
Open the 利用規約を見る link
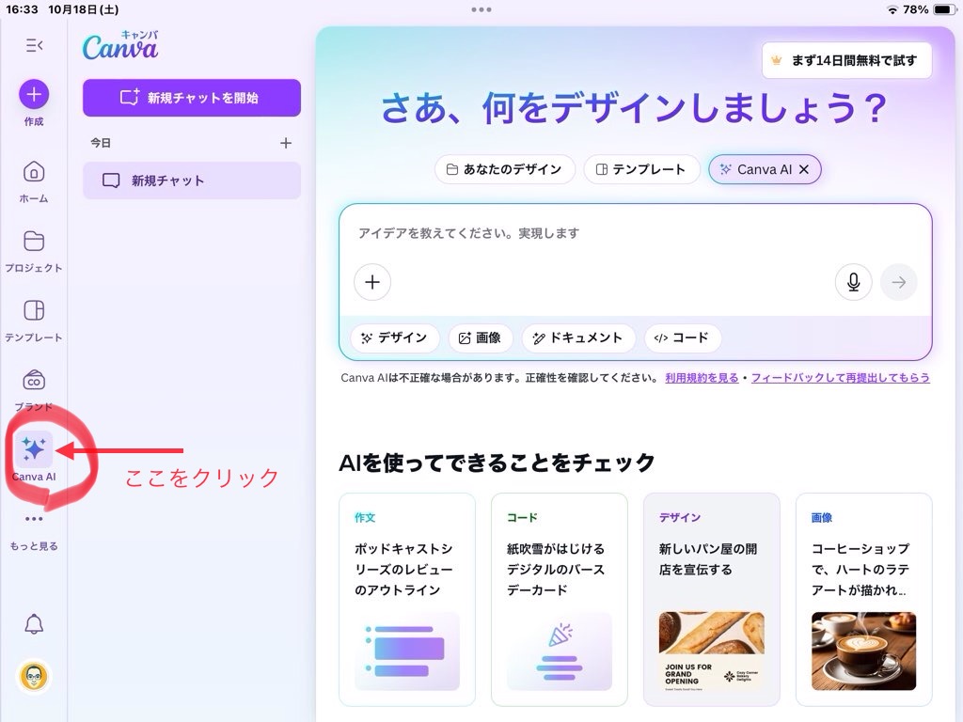pyautogui.click(x=702, y=378)
